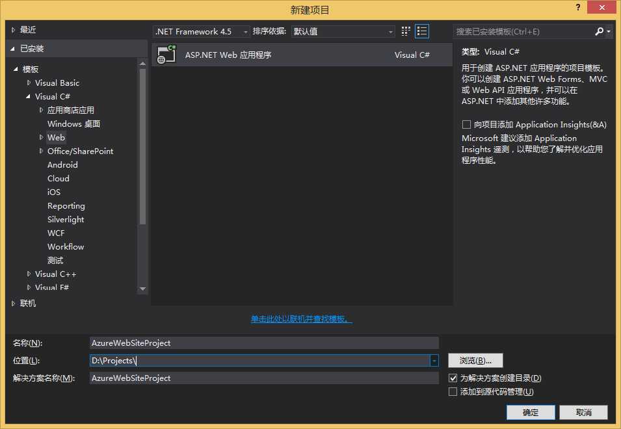Click the location input field

[260, 361]
